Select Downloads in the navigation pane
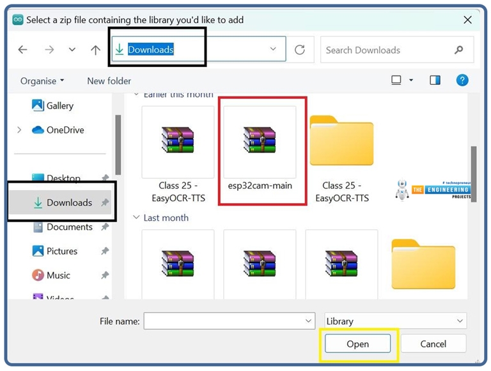The height and width of the screenshot is (371, 491). pyautogui.click(x=69, y=203)
